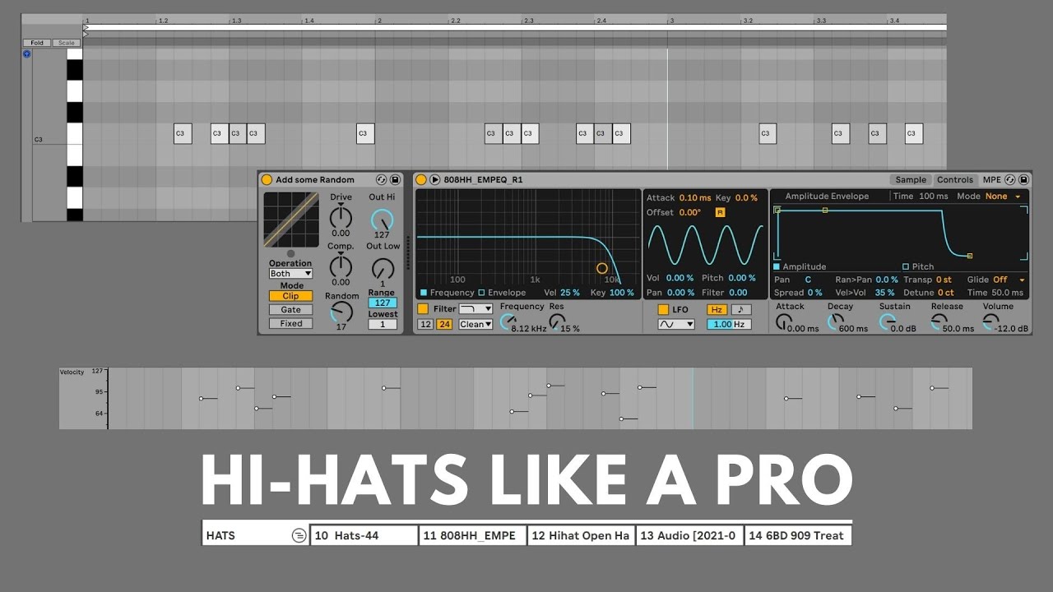Screen dimensions: 1053x592
Task: Select the 24 dB filter slope
Action: click(445, 324)
